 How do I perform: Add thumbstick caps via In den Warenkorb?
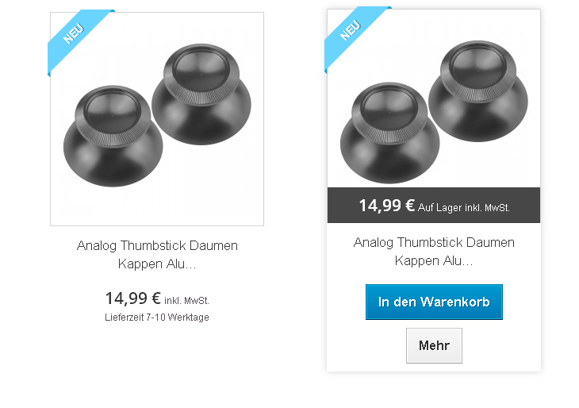tap(434, 302)
